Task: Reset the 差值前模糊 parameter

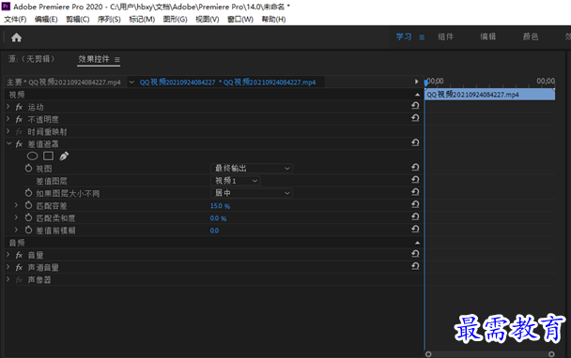Action: [x=415, y=229]
